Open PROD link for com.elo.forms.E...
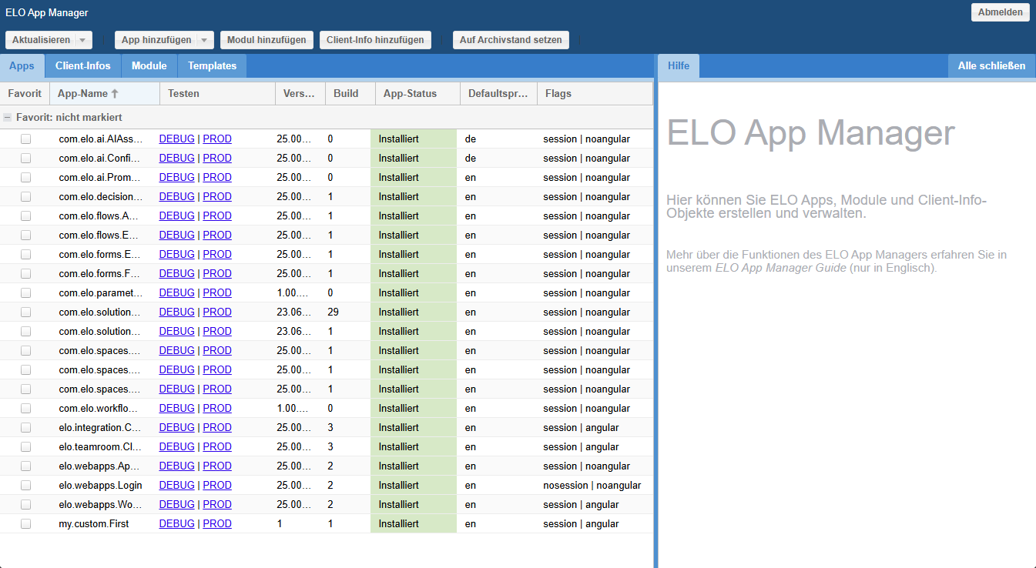 point(217,255)
